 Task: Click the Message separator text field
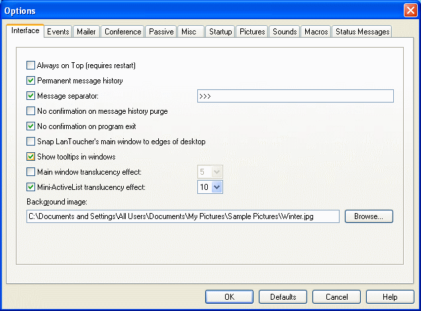click(295, 96)
